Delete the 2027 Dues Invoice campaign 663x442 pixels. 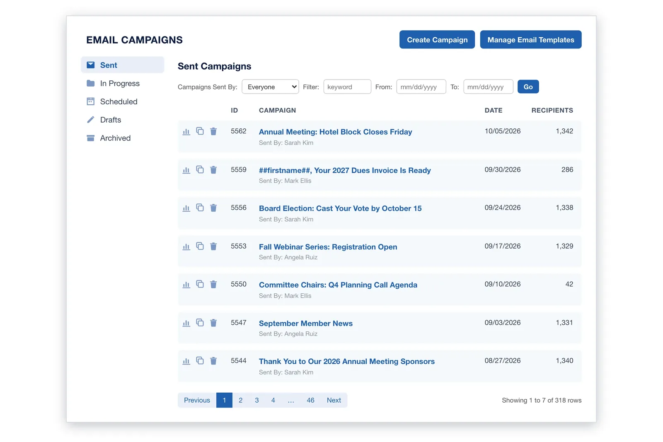(x=213, y=170)
